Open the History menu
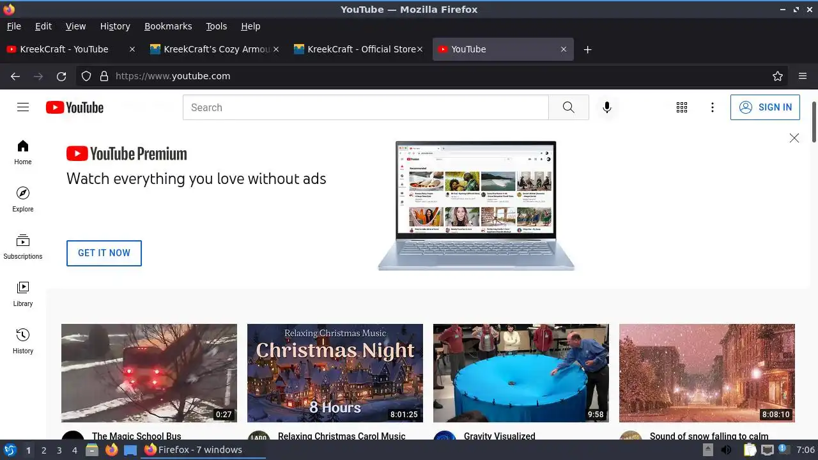The image size is (818, 460). pos(115,26)
